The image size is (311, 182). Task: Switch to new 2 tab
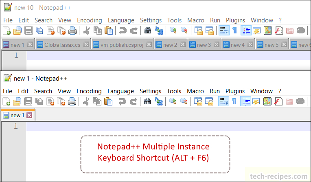170,45
